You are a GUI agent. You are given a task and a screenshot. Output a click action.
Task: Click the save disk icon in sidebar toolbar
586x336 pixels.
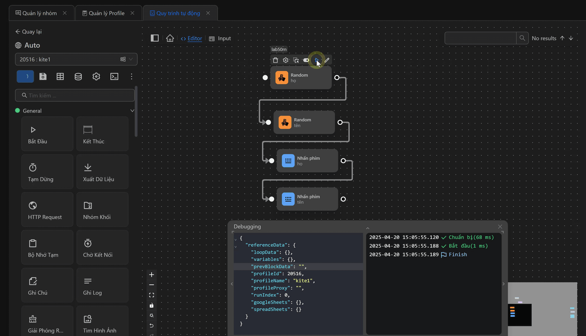pyautogui.click(x=43, y=77)
